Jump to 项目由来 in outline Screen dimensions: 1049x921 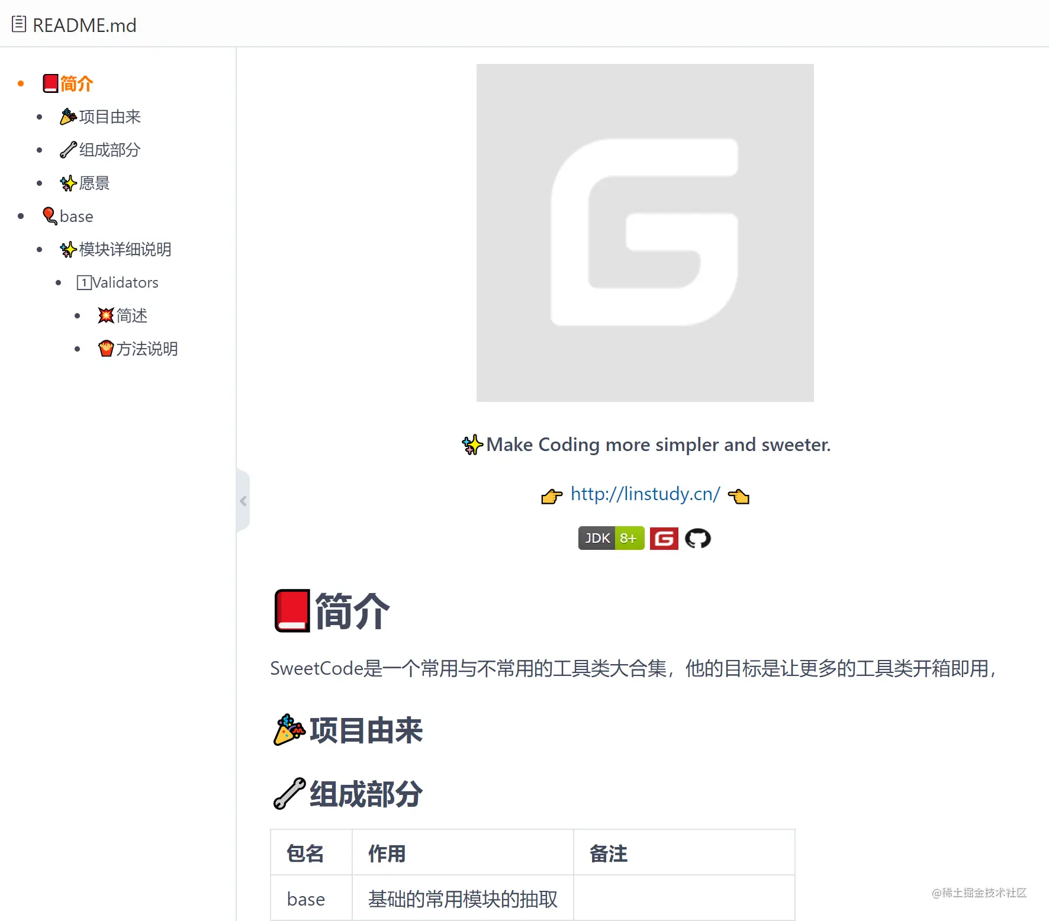100,117
